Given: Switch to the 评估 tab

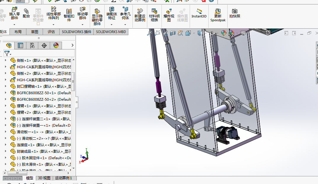Looking at the screenshot, I should pos(51,32).
